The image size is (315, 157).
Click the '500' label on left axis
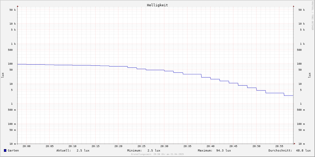tap(10, 50)
